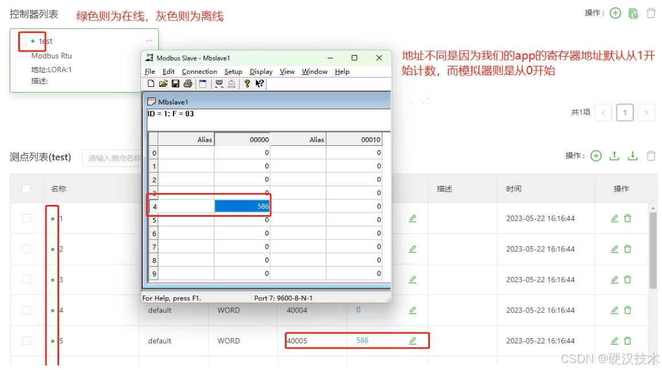Viewport: 662px width, 370px height.
Task: Open the Setup menu
Action: tap(233, 72)
